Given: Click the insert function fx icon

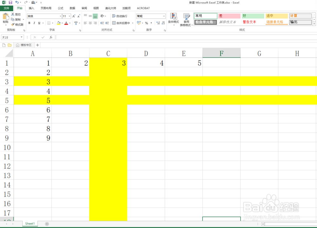Looking at the screenshot, I should click(x=51, y=37).
